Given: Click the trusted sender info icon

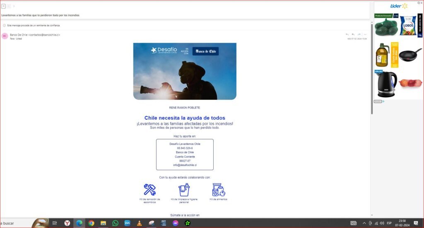Looking at the screenshot, I should coord(4,25).
